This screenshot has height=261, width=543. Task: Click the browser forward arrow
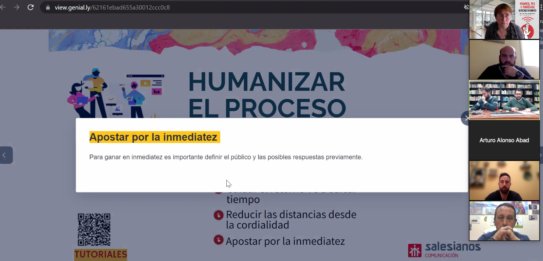(x=16, y=7)
